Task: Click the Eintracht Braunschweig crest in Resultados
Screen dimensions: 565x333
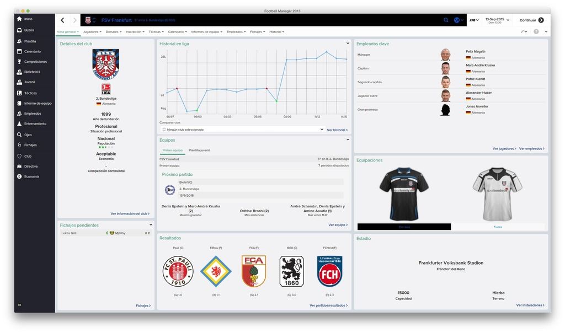Action: pyautogui.click(x=216, y=271)
